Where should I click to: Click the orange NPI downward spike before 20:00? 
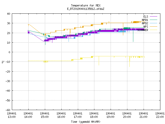point(123,29)
